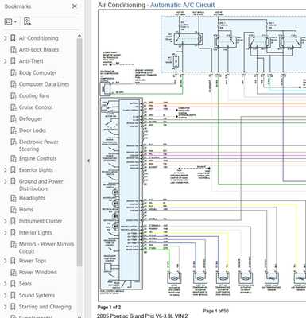Open the Door Locks bookmark
The height and width of the screenshot is (318, 306).
point(33,130)
